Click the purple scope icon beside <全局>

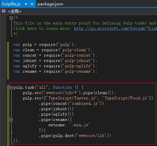[4, 11]
